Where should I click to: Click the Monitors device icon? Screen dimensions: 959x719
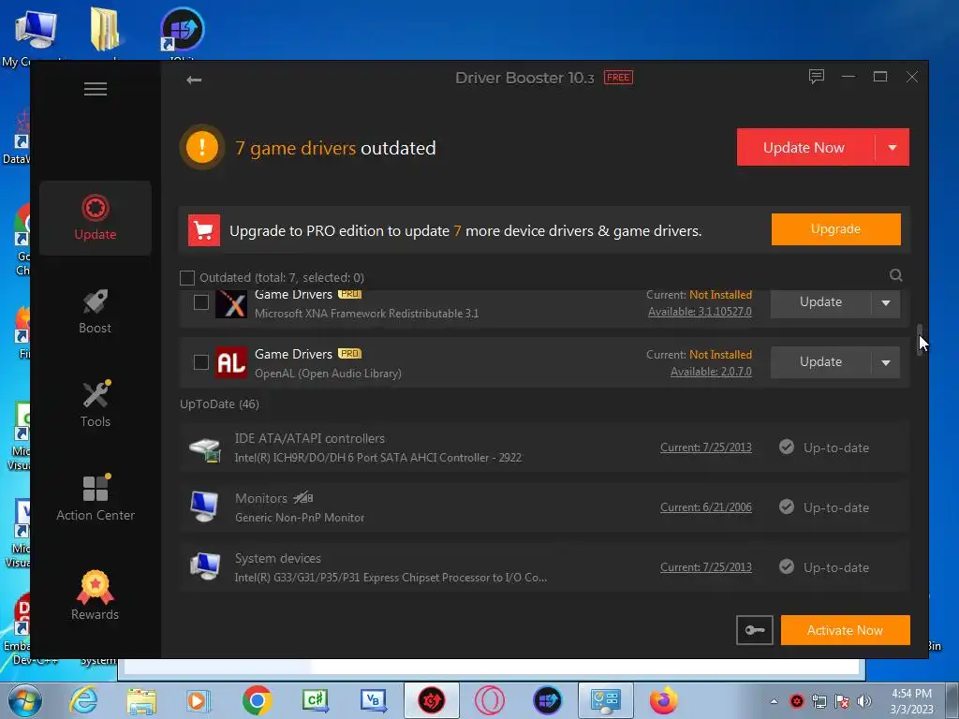(x=203, y=506)
